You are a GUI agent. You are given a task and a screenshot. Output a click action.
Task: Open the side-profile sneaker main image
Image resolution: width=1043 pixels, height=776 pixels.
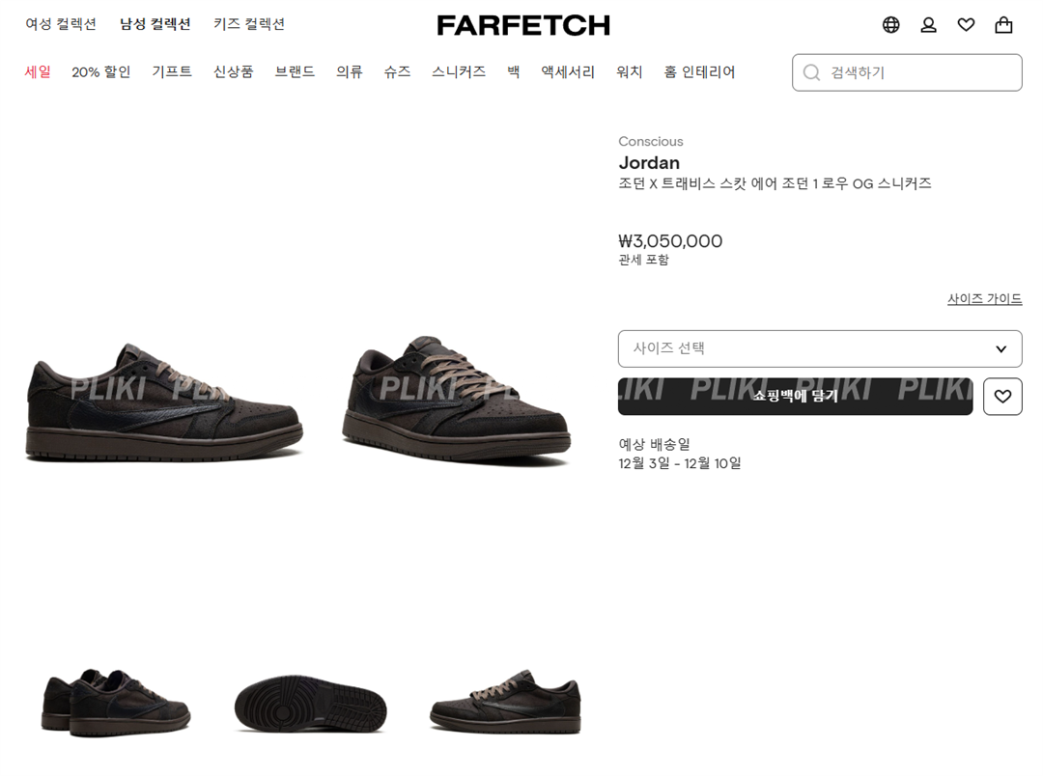coord(163,402)
